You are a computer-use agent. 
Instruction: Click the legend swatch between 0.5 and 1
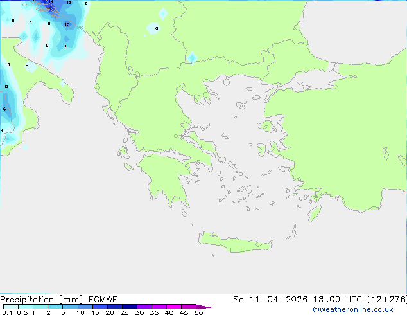tap(26, 307)
